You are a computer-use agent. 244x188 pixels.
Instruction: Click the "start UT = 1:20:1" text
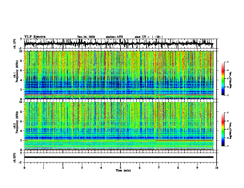tap(149, 37)
